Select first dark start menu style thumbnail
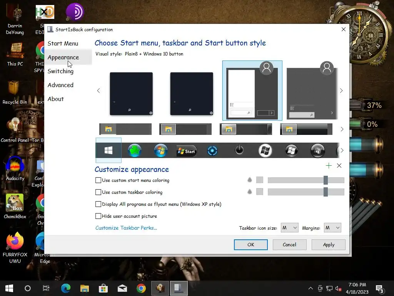Image resolution: width=394 pixels, height=296 pixels. coord(131,94)
